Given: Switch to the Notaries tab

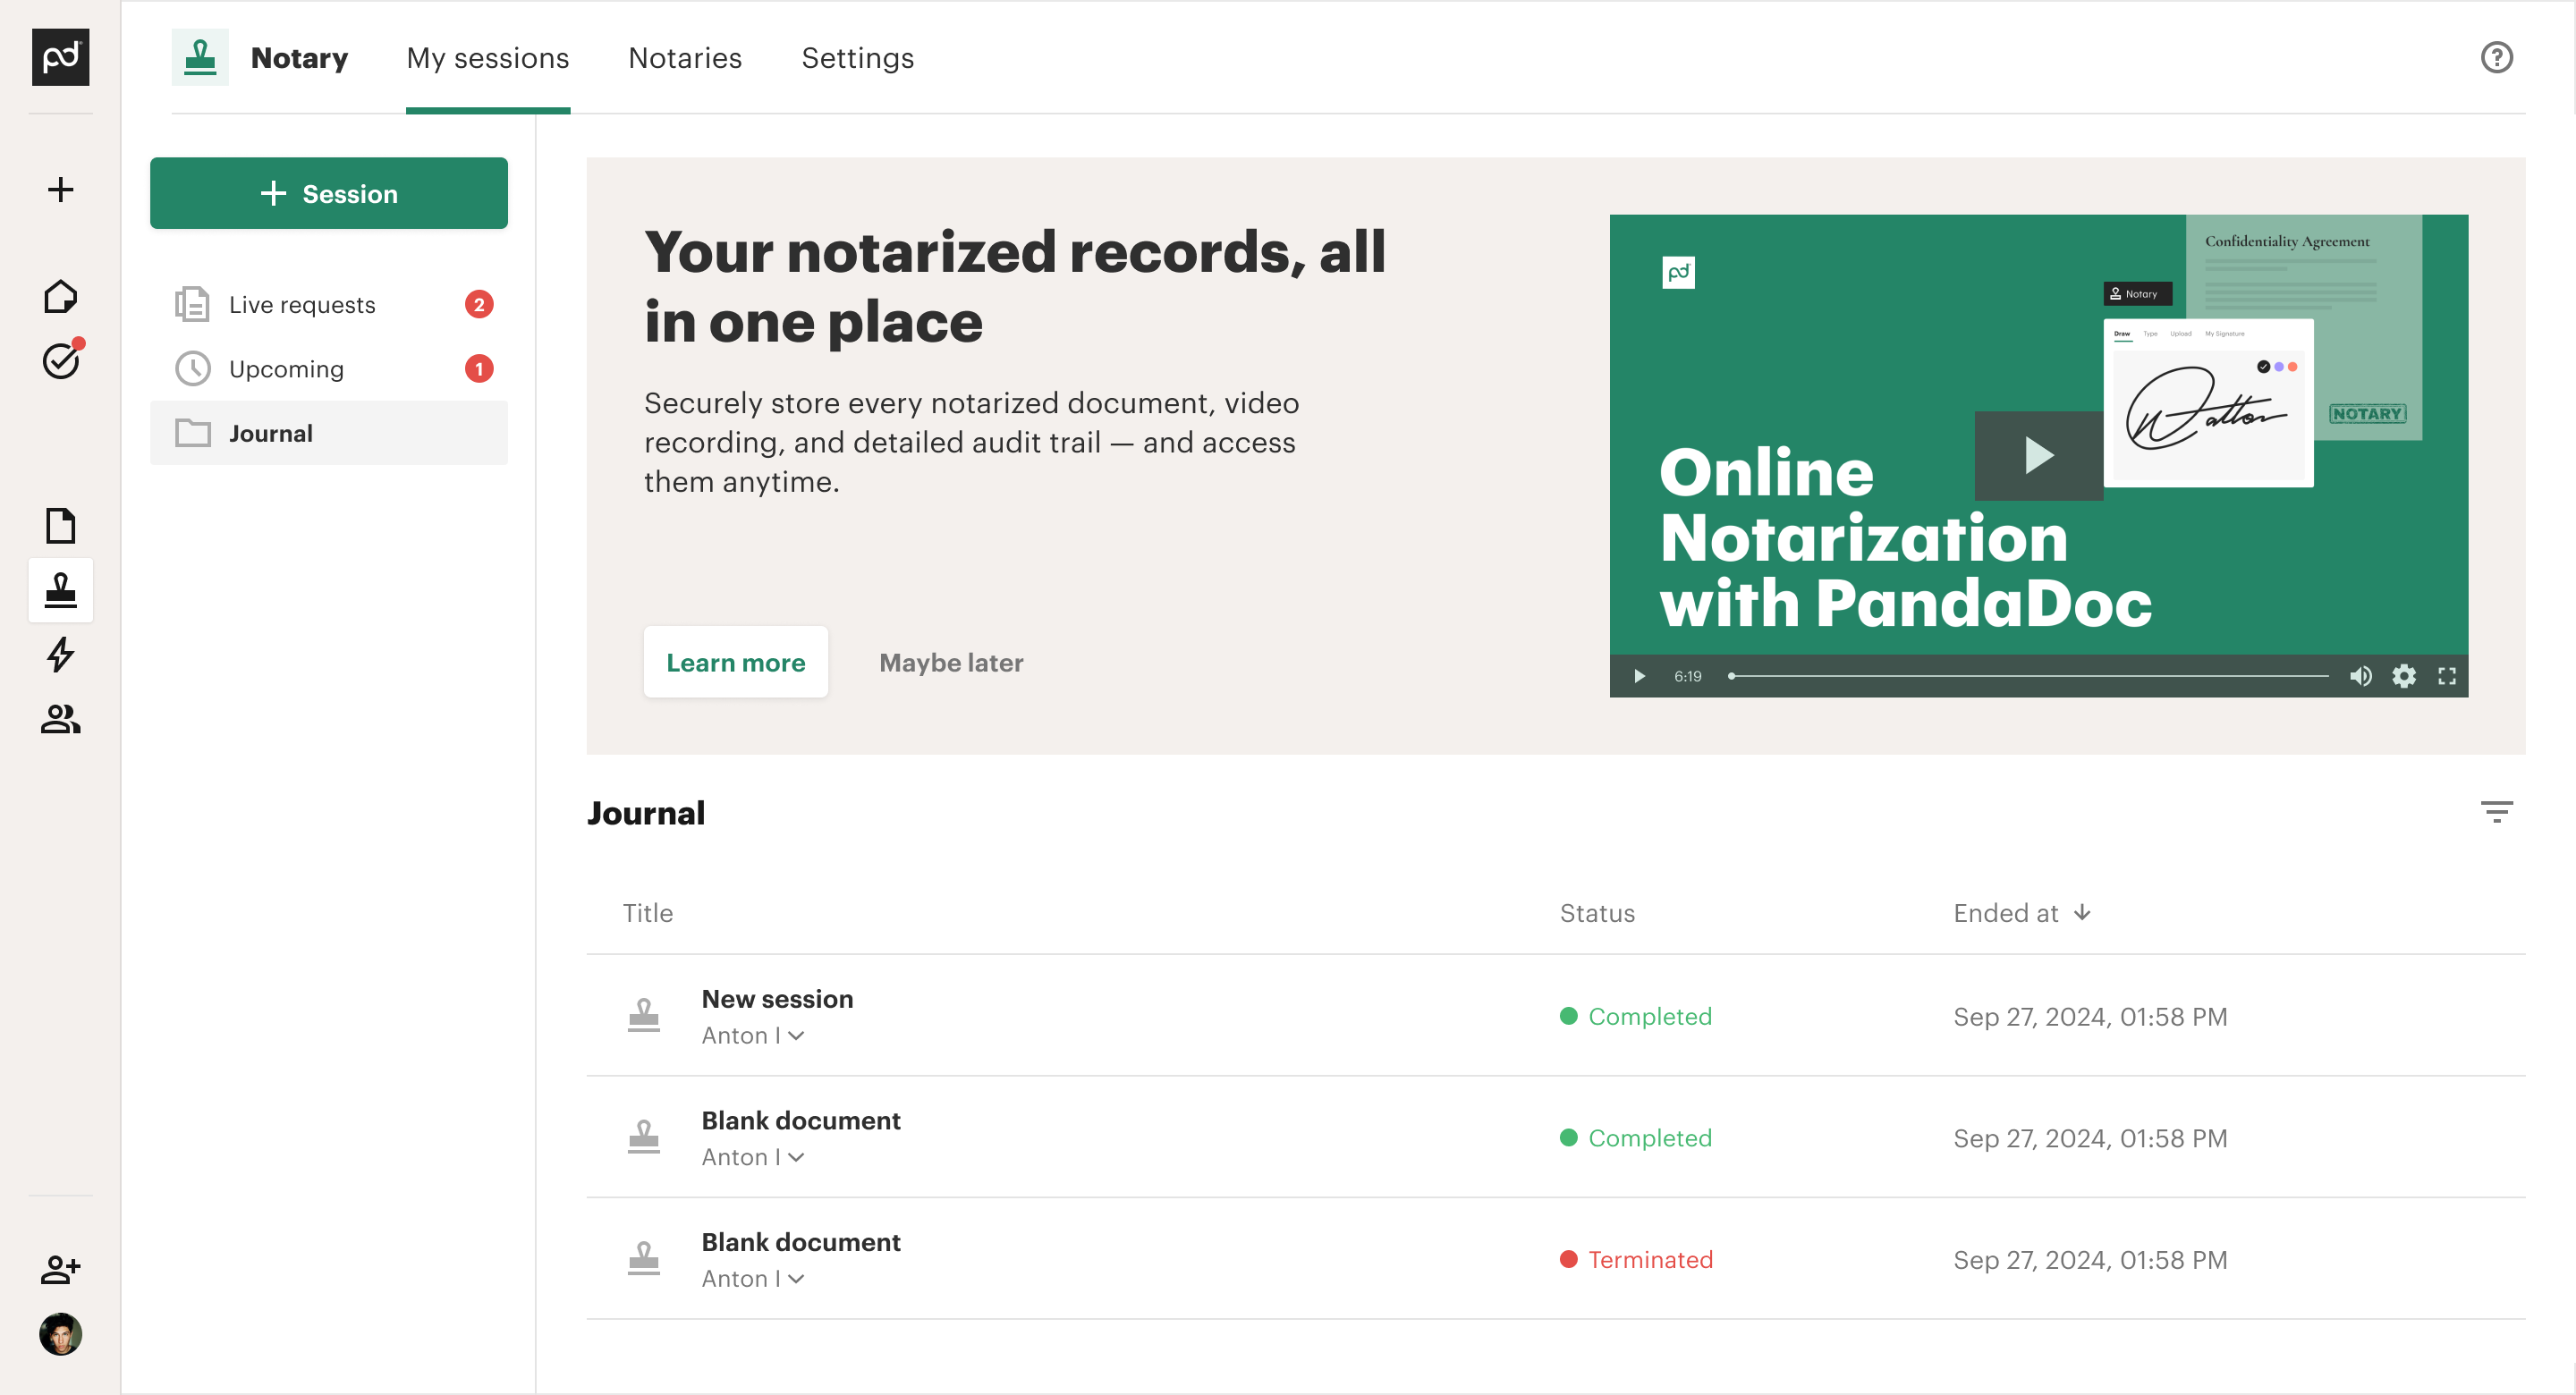Looking at the screenshot, I should click(x=684, y=58).
